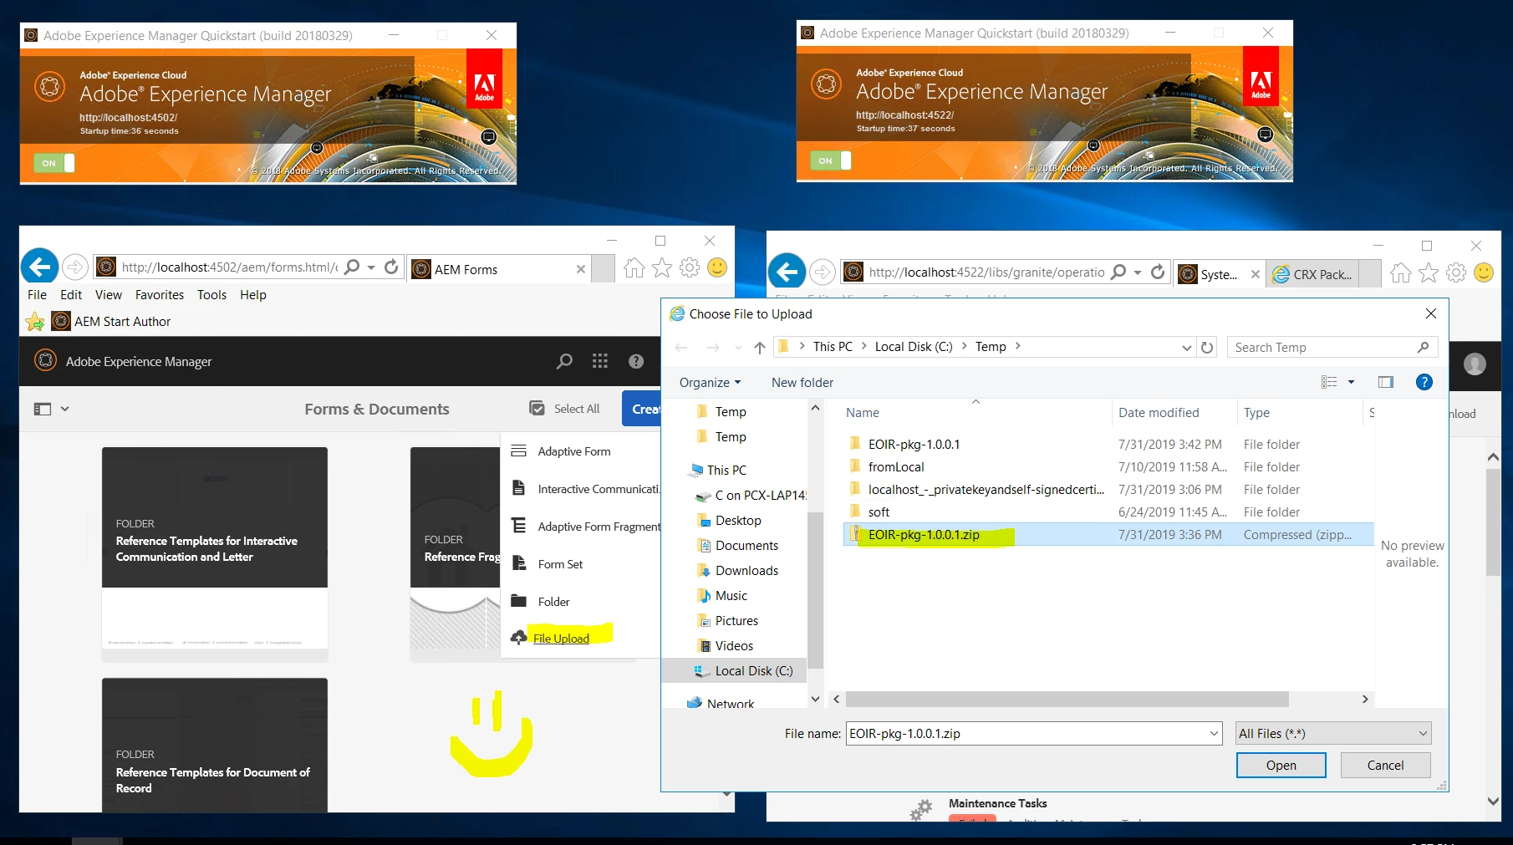Click Up arrow in file dialog
The height and width of the screenshot is (845, 1513).
[759, 348]
